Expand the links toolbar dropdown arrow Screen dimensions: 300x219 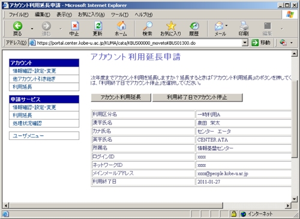click(x=292, y=42)
